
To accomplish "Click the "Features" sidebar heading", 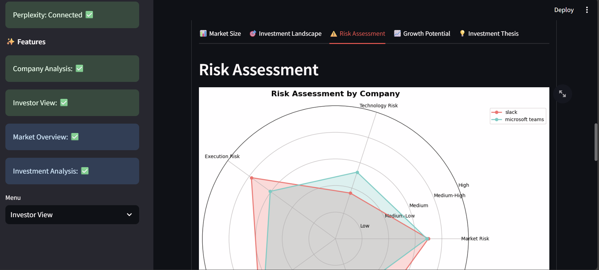I will point(31,42).
